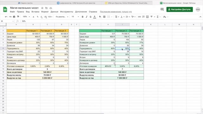Switch to Цифроюватор Битрикс24 browser tab
This screenshot has height=114, width=203.
(x=76, y=3)
